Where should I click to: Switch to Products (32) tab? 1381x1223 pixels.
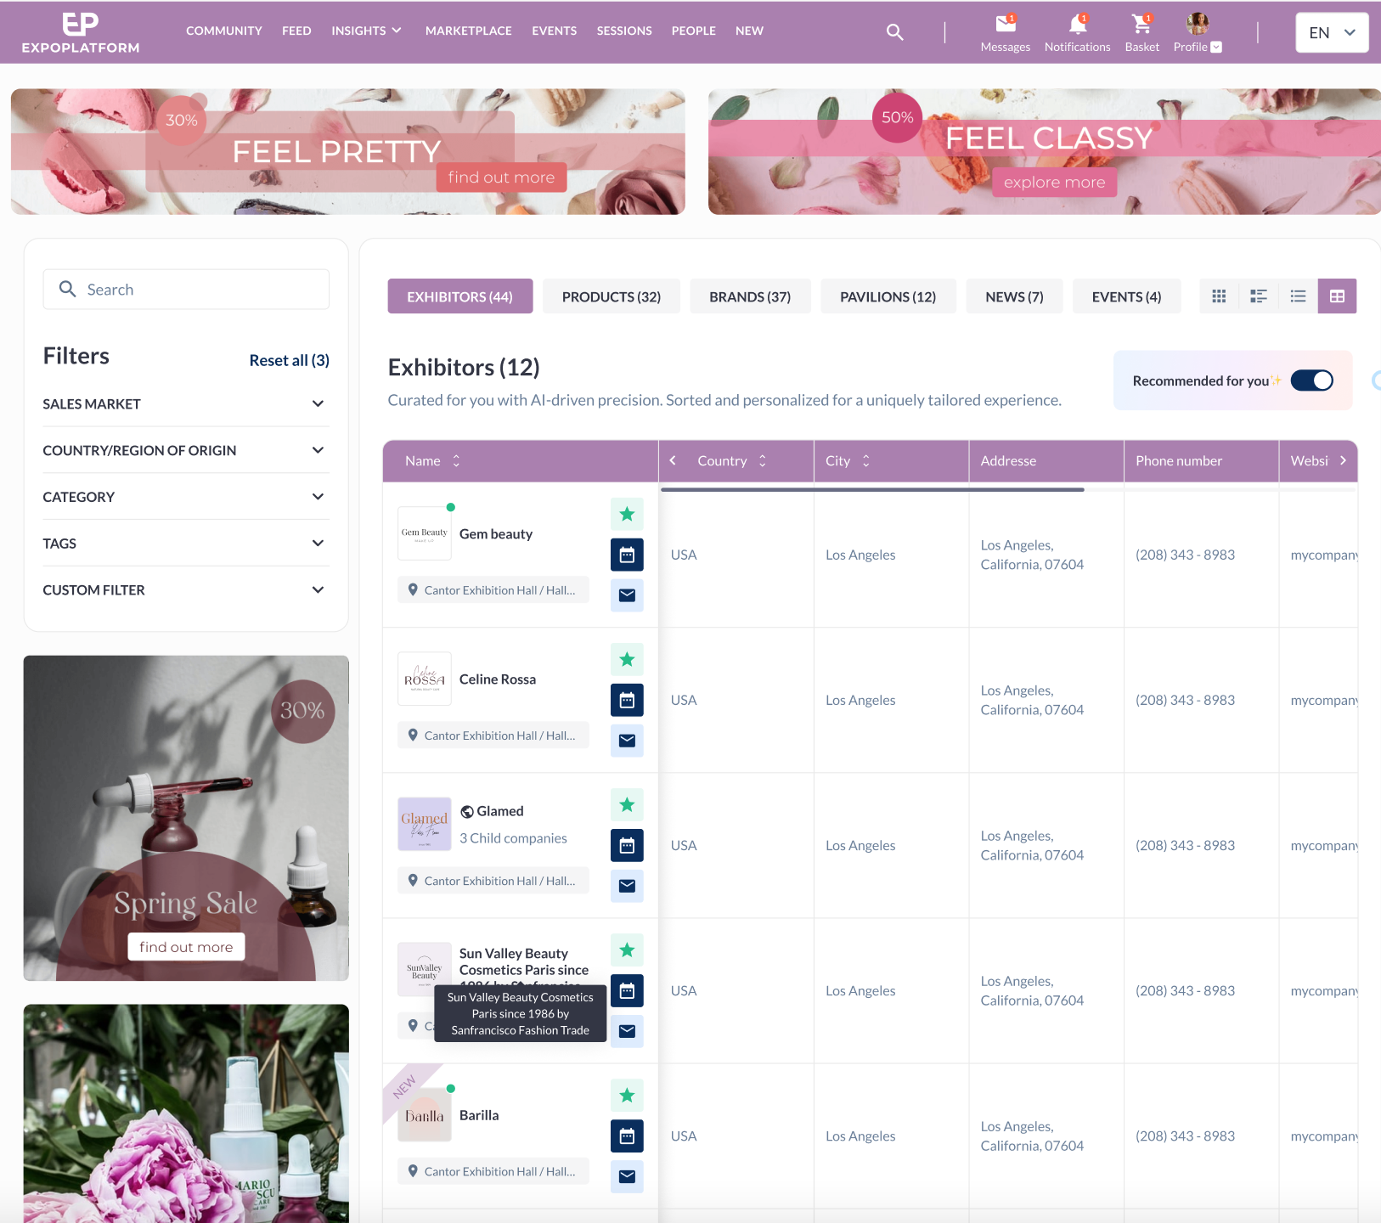[x=612, y=296]
